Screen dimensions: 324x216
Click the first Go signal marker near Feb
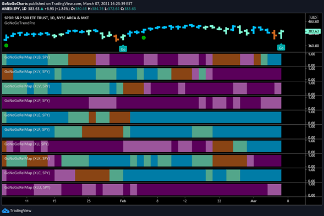click(x=123, y=49)
